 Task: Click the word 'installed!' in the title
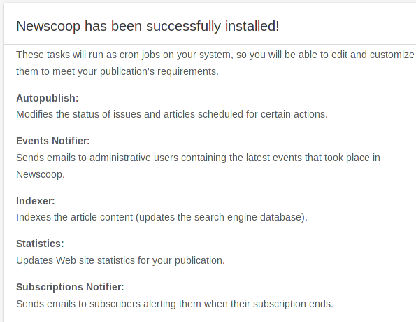[x=252, y=27]
